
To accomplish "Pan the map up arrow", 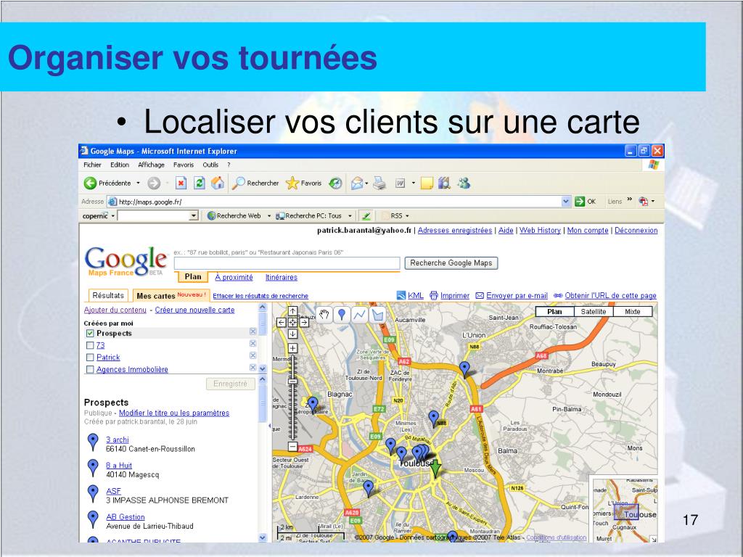I will [x=293, y=311].
